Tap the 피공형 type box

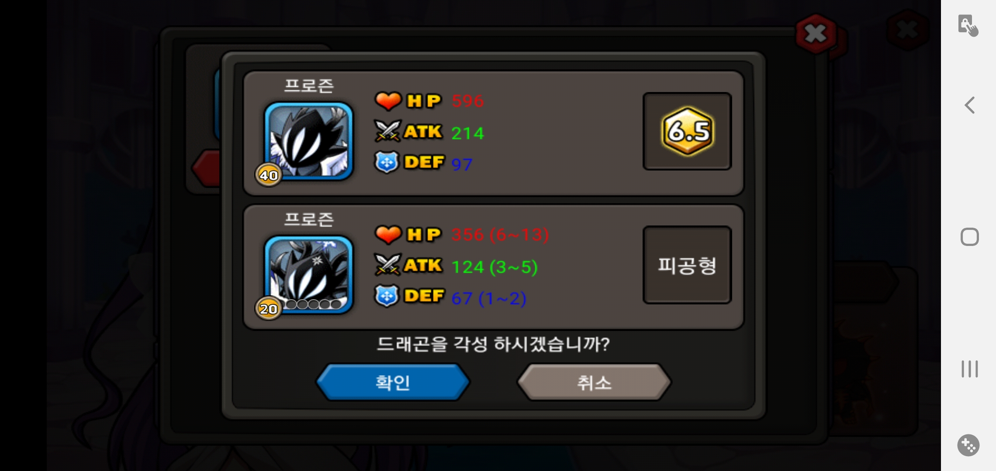click(x=687, y=265)
